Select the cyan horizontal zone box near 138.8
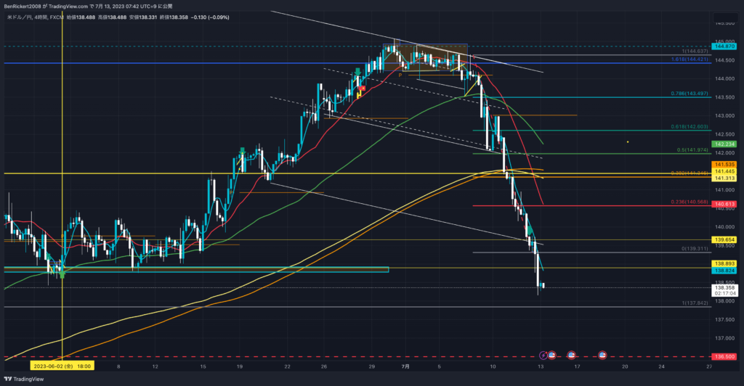This screenshot has width=744, height=386. 196,269
